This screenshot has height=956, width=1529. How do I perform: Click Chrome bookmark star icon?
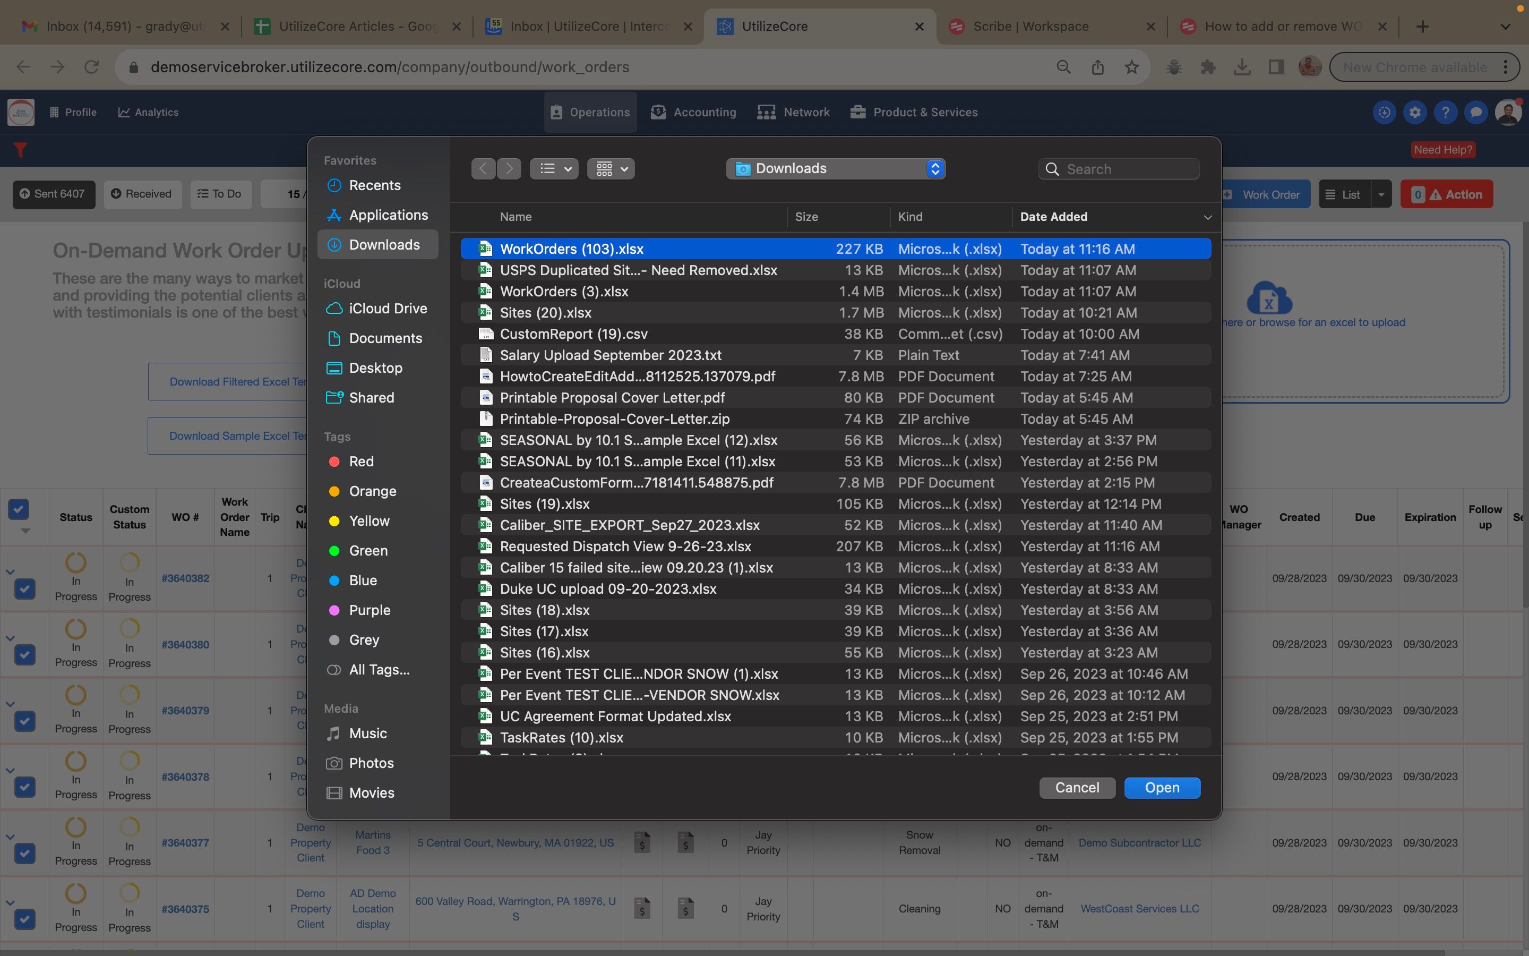[x=1131, y=67]
